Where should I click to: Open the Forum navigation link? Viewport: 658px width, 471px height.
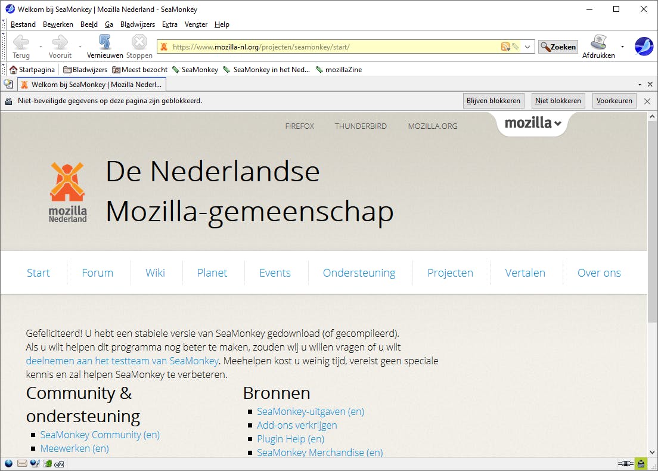[x=97, y=273]
